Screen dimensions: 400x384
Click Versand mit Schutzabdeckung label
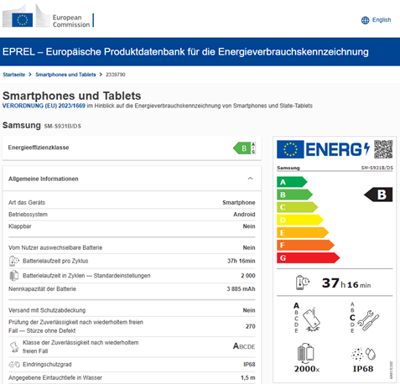click(47, 310)
